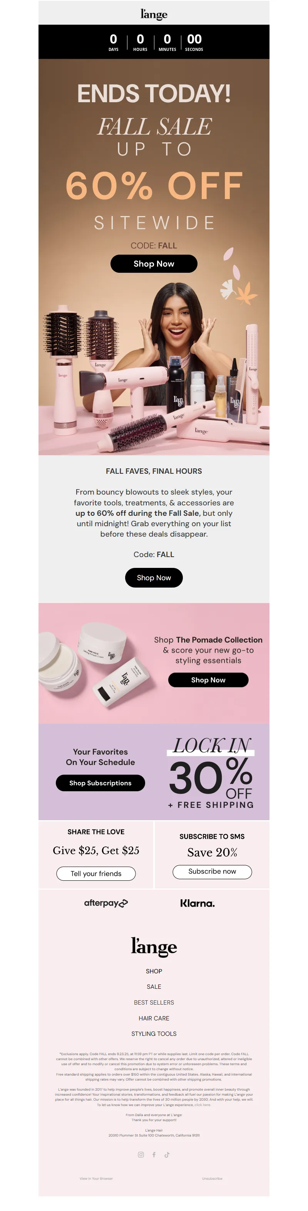Open the STYLING TOOLS footer link
Viewport: 308px width, 1211px height.
(x=154, y=1033)
